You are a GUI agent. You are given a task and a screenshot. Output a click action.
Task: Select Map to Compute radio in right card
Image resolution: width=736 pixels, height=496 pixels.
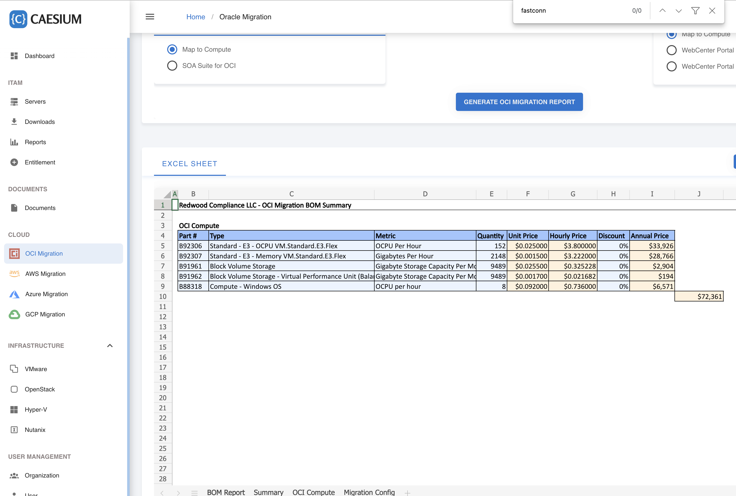coord(671,34)
